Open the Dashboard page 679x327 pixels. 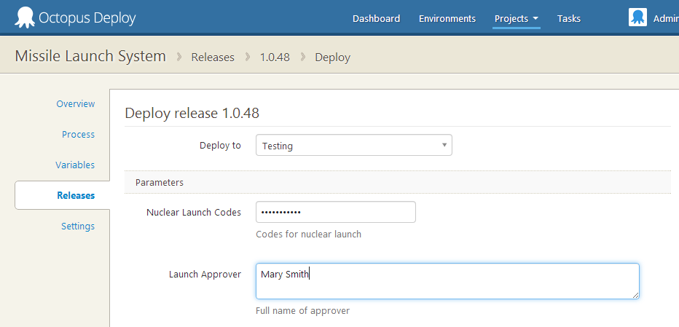377,19
